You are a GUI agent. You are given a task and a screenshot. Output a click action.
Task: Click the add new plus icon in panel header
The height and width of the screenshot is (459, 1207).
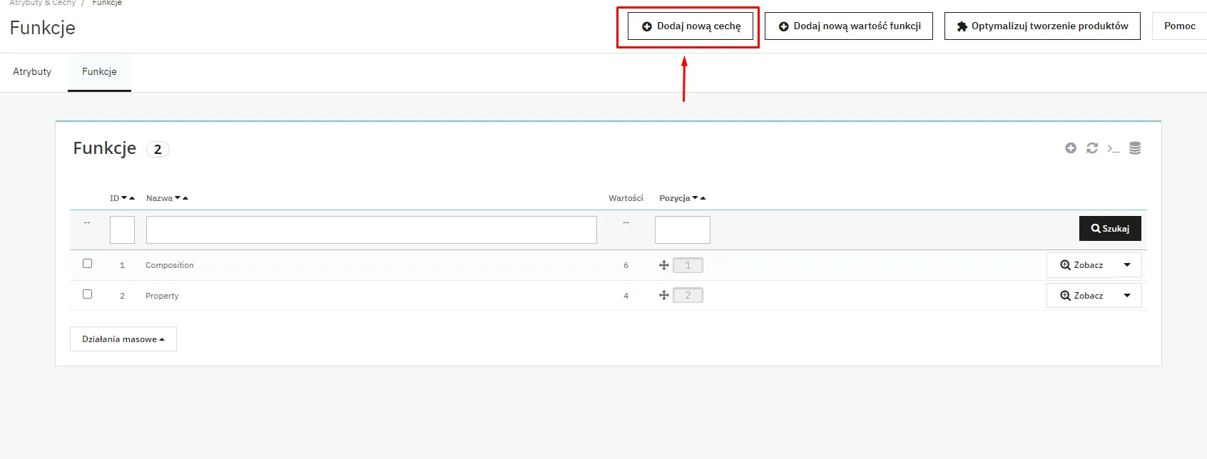(x=1070, y=148)
